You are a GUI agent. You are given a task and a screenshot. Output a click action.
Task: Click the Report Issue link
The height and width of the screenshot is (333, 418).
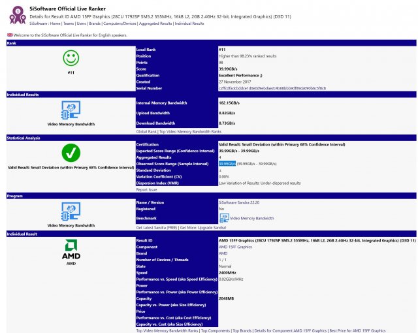pyautogui.click(x=147, y=189)
